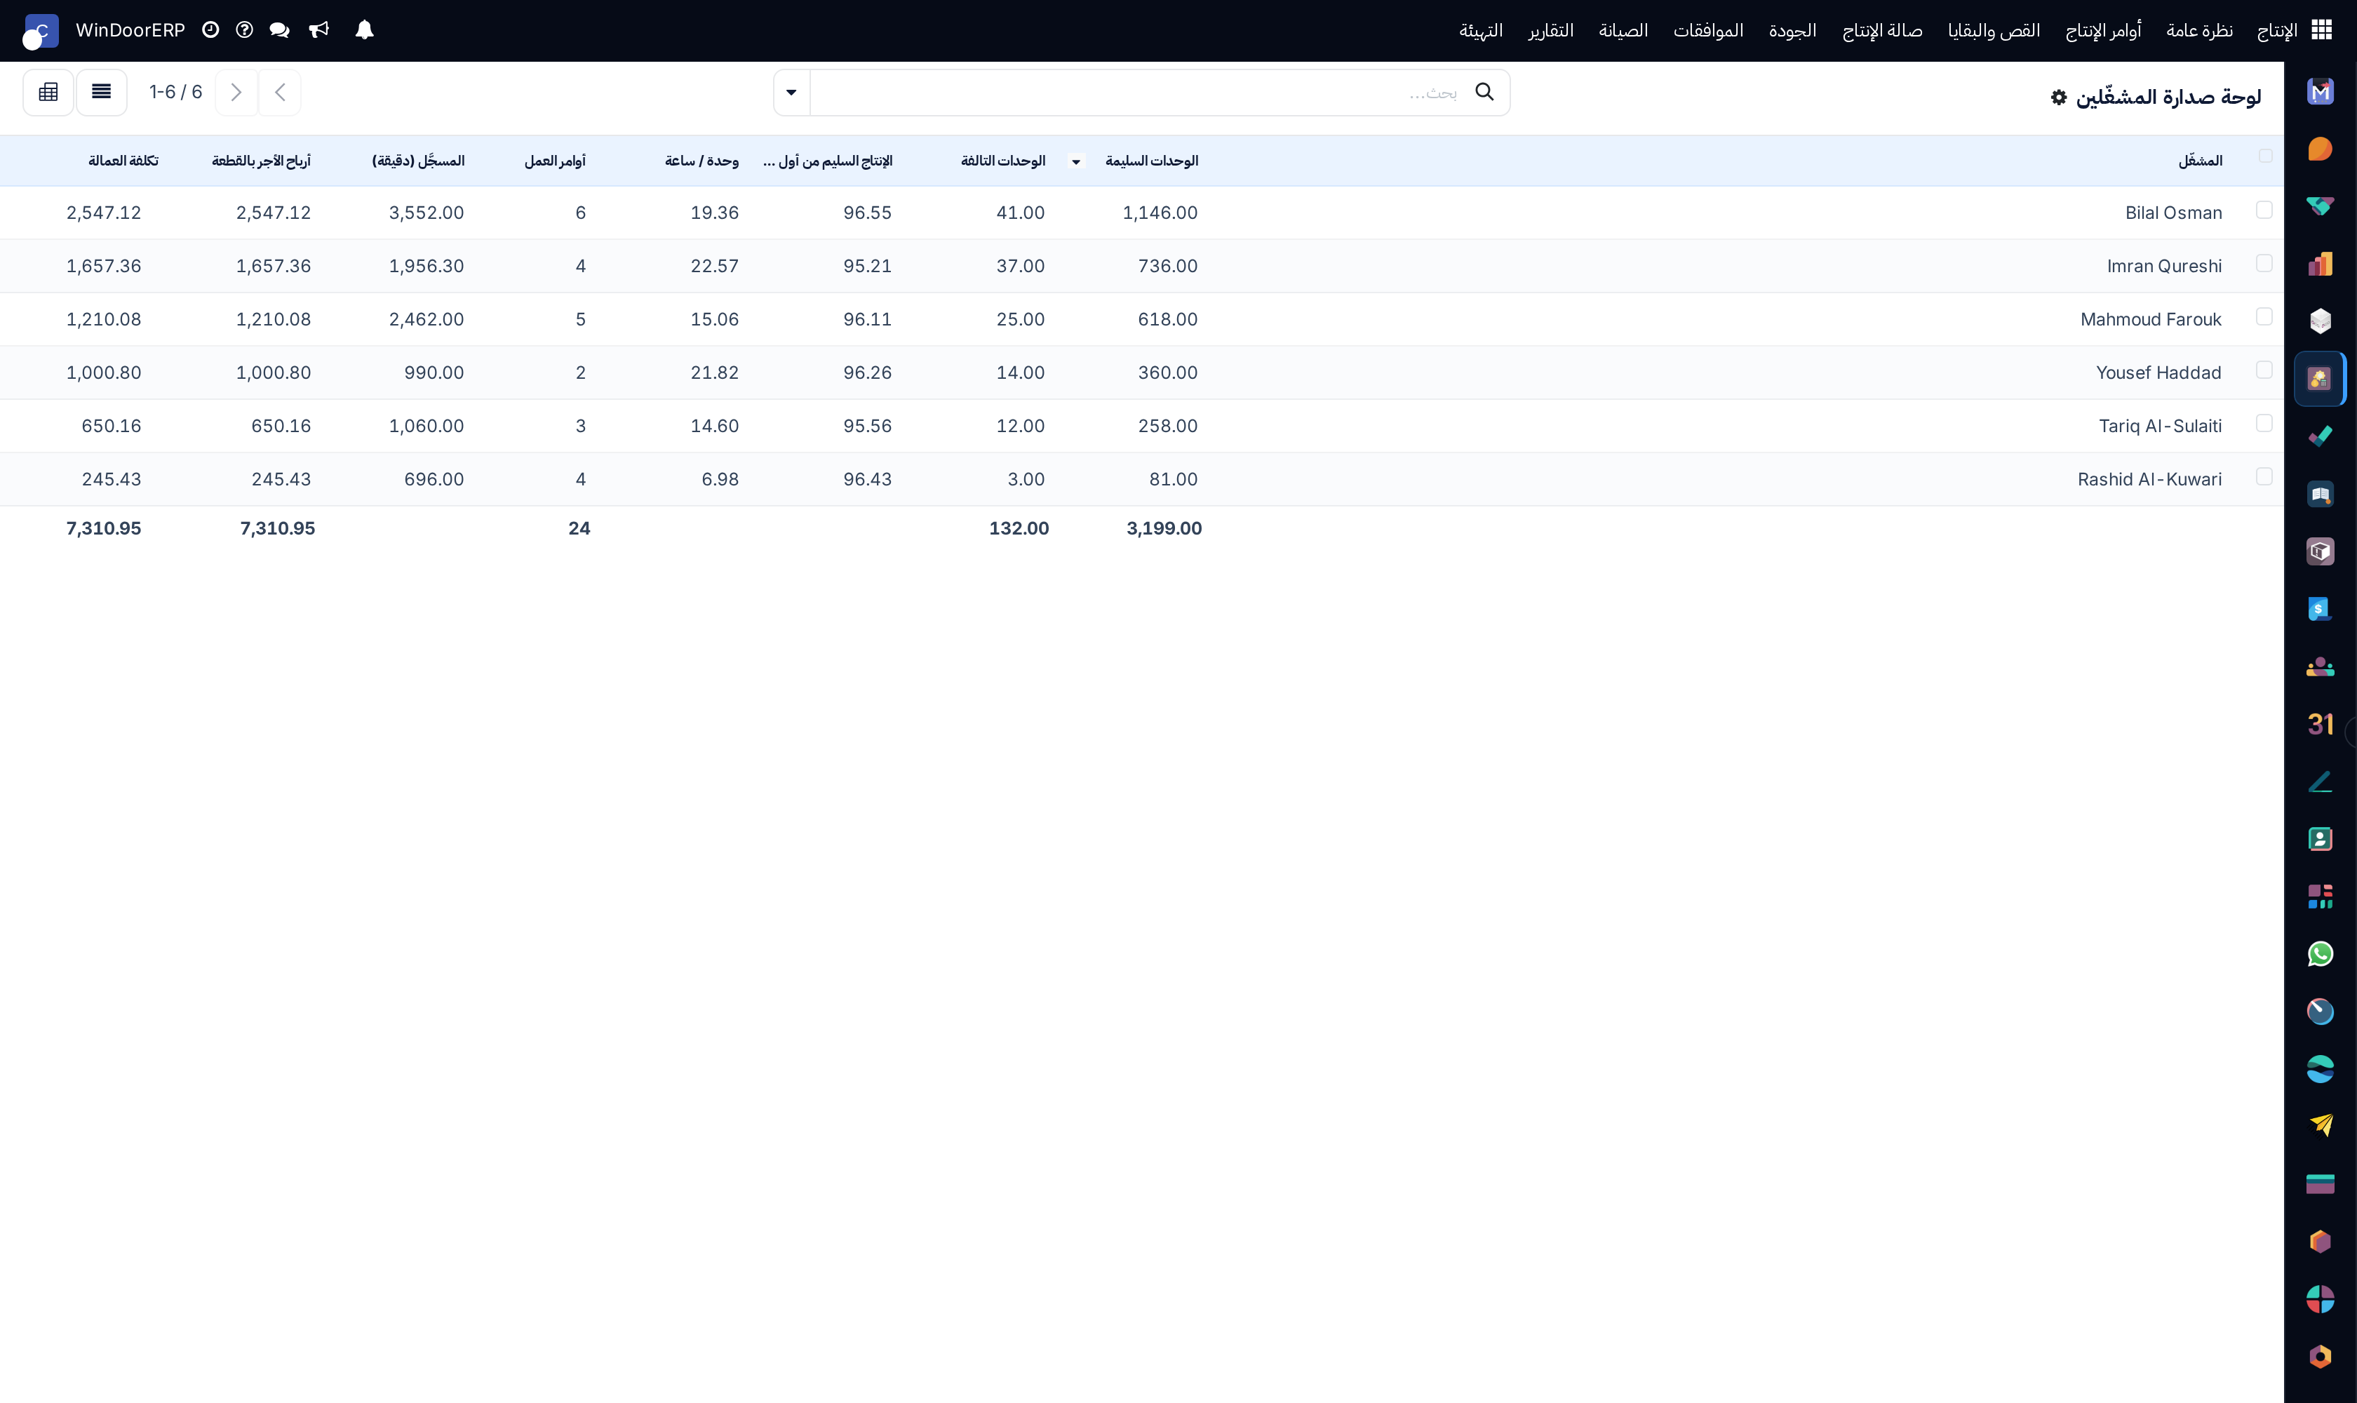This screenshot has height=1403, width=2357.
Task: Open the user avatar menu
Action: point(40,31)
